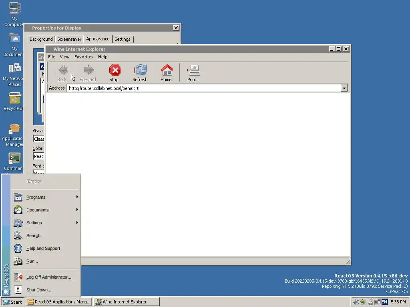Screen dimensions: 410x307
Task: Switch to Screensaver tab in Display Properties
Action: pos(69,39)
